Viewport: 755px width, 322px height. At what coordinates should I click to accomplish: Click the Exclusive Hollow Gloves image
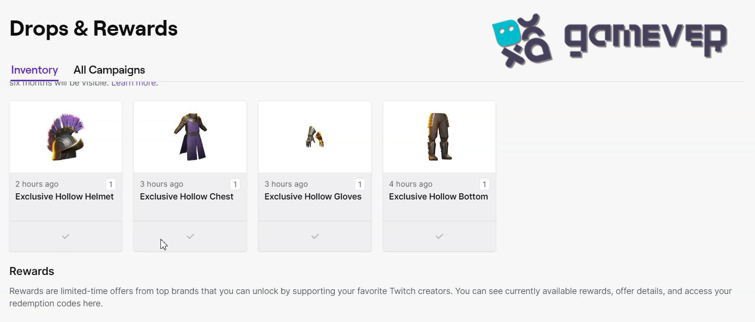coord(315,137)
